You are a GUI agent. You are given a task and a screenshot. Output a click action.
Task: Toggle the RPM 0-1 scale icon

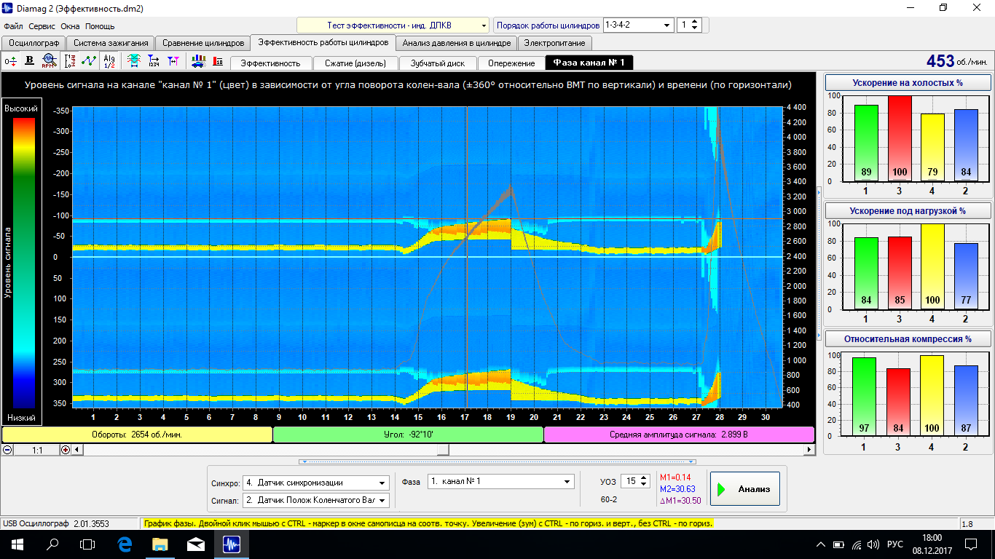pos(70,60)
